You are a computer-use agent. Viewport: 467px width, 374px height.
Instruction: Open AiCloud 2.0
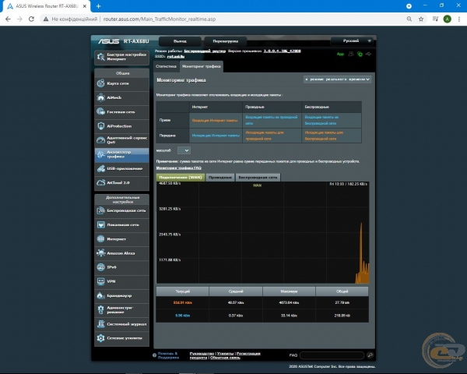click(x=122, y=182)
